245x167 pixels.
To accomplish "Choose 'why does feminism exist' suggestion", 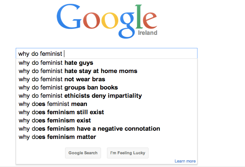I will pos(55,121).
